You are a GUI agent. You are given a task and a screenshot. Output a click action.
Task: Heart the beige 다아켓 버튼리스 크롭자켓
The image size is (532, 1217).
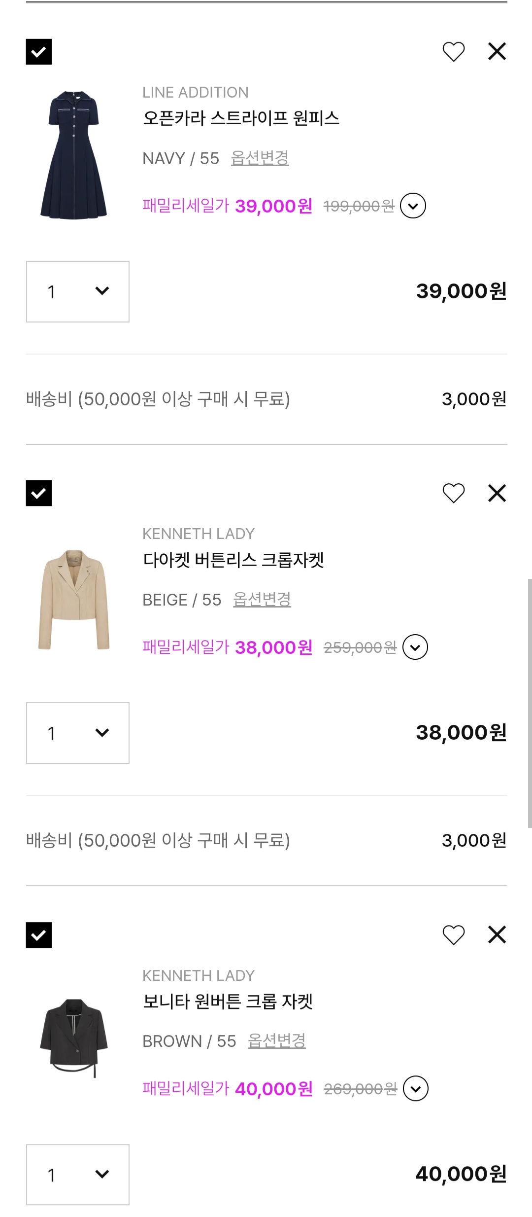coord(453,493)
